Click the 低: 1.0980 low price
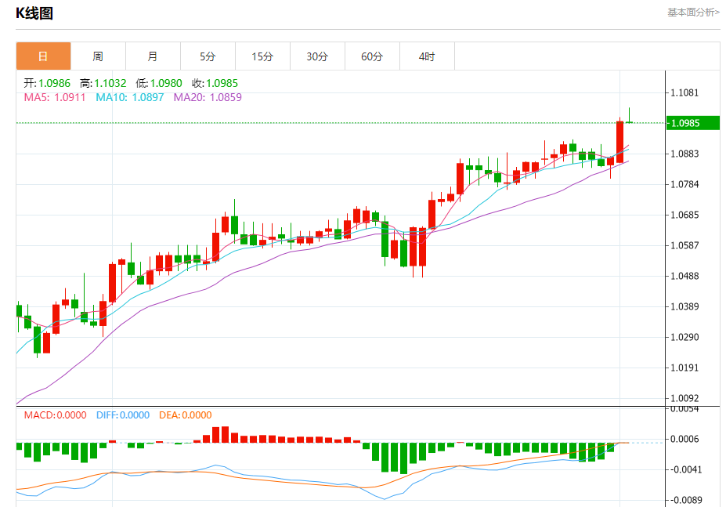This screenshot has width=726, height=507. pyautogui.click(x=159, y=83)
